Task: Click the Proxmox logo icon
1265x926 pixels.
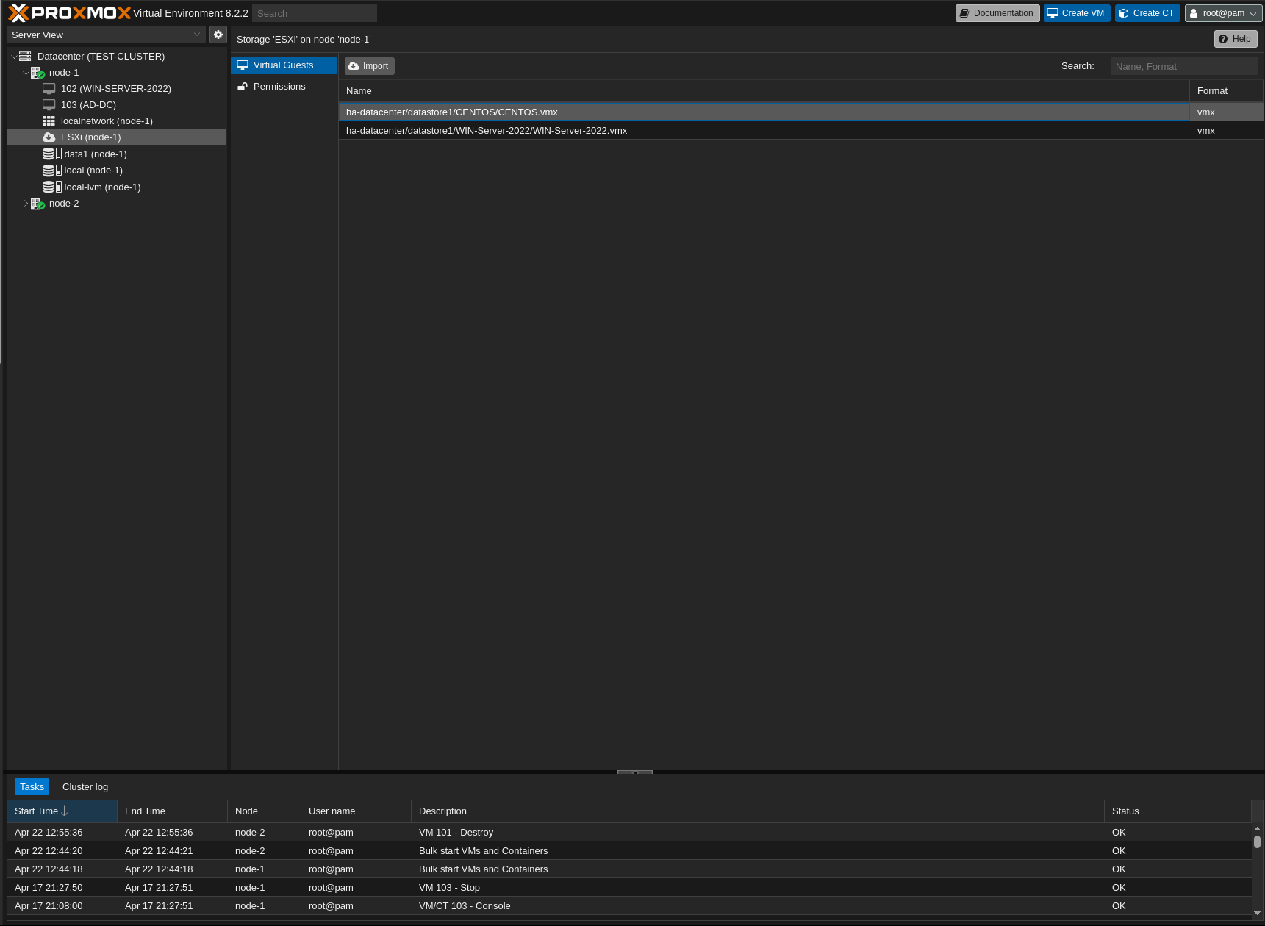Action: tap(18, 13)
